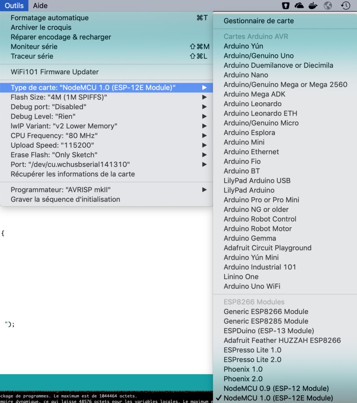This screenshot has height=403, width=357.
Task: Pick the Arduino Nano board
Action: point(285,75)
